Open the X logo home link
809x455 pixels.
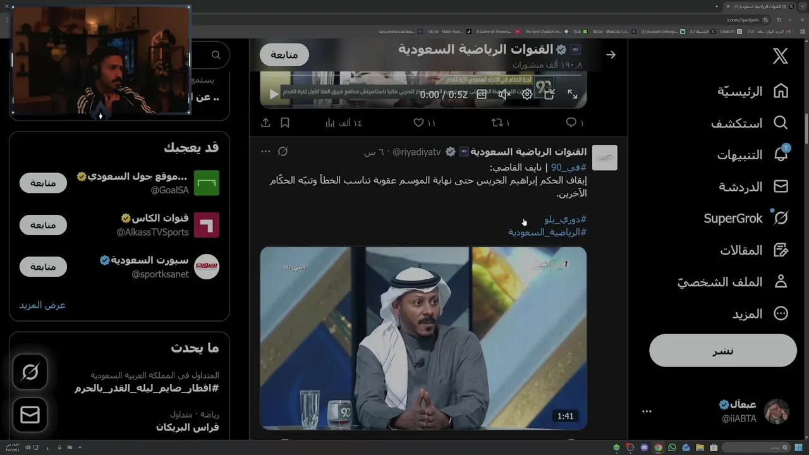(x=781, y=56)
